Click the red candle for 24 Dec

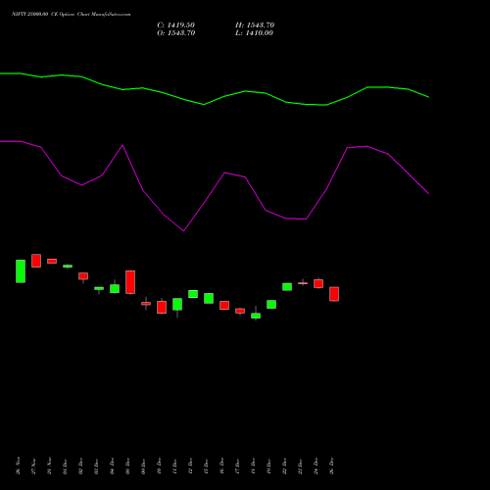[x=318, y=283]
